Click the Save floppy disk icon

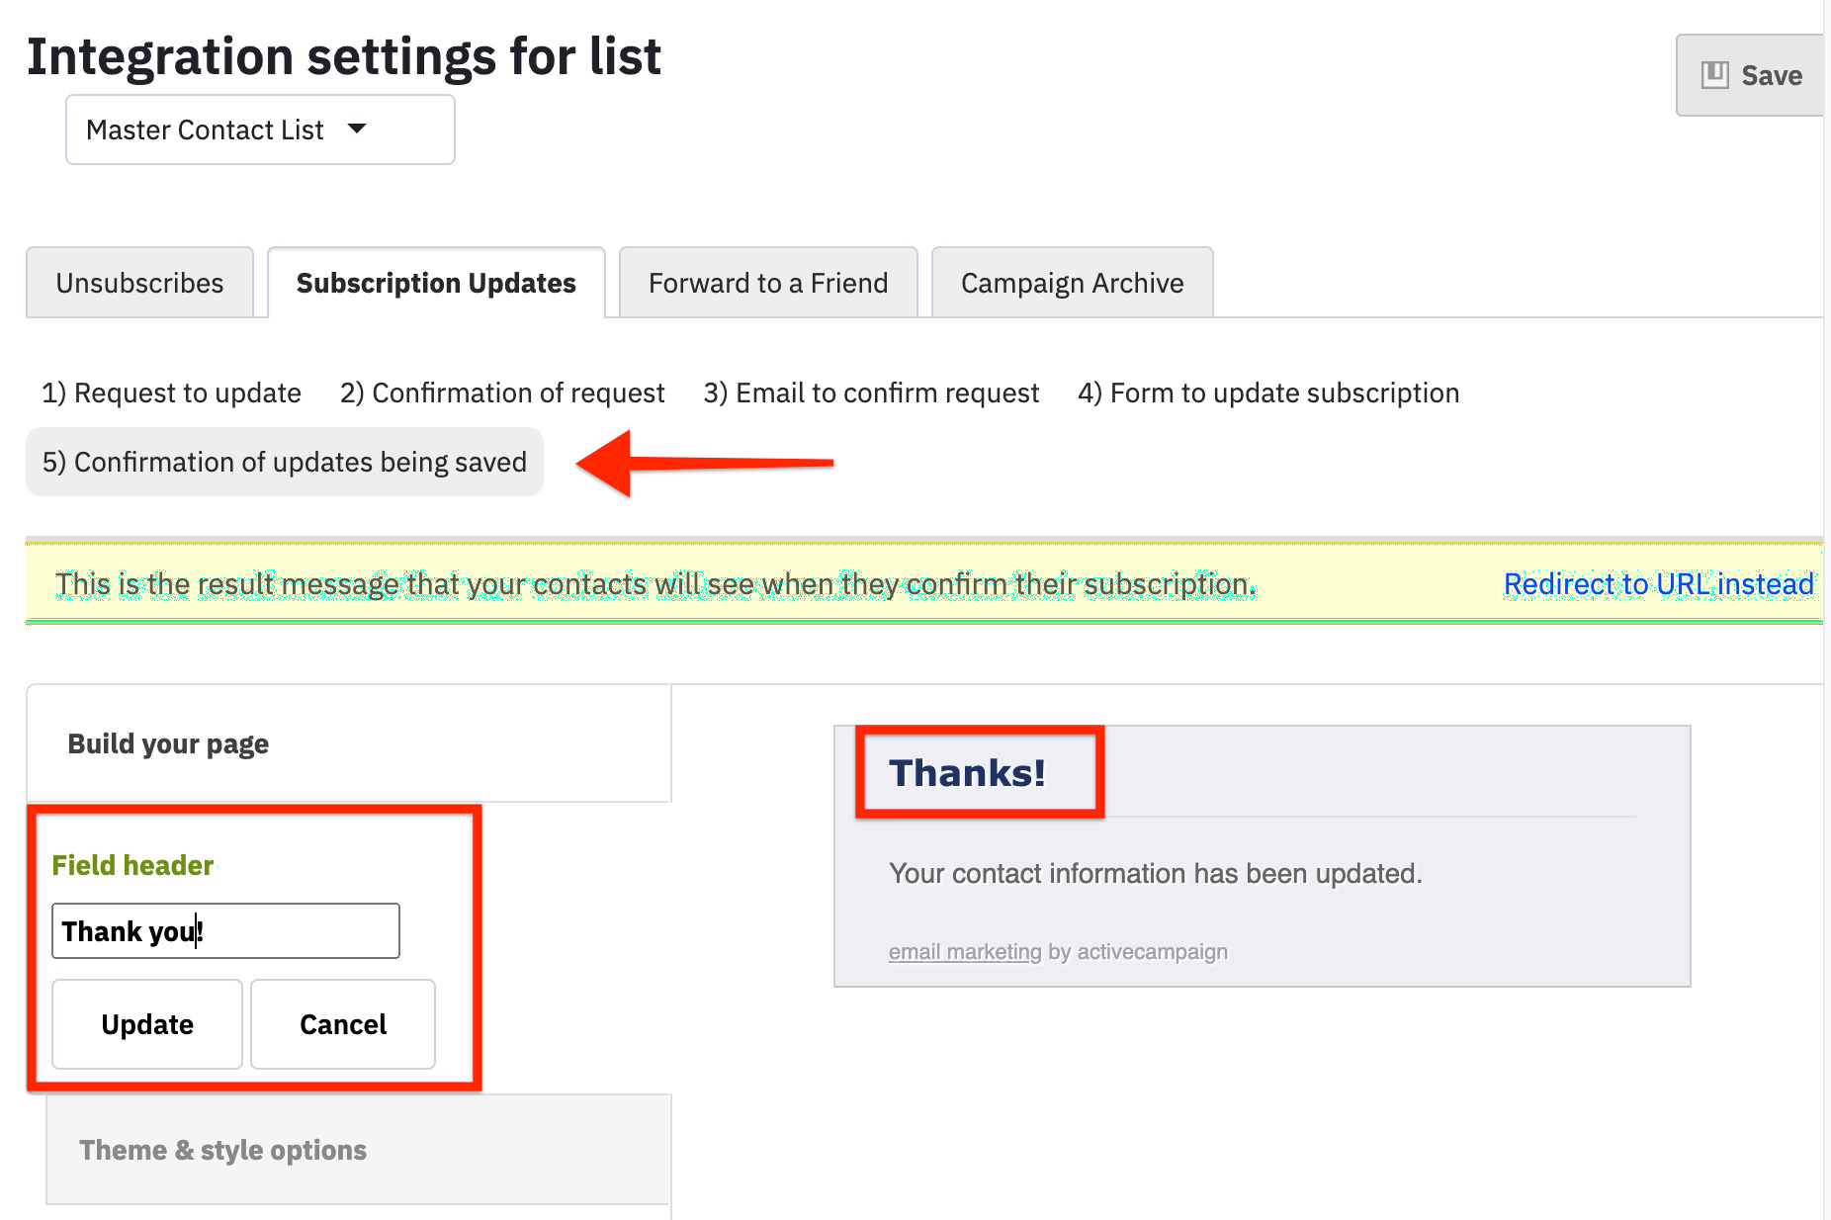point(1714,75)
